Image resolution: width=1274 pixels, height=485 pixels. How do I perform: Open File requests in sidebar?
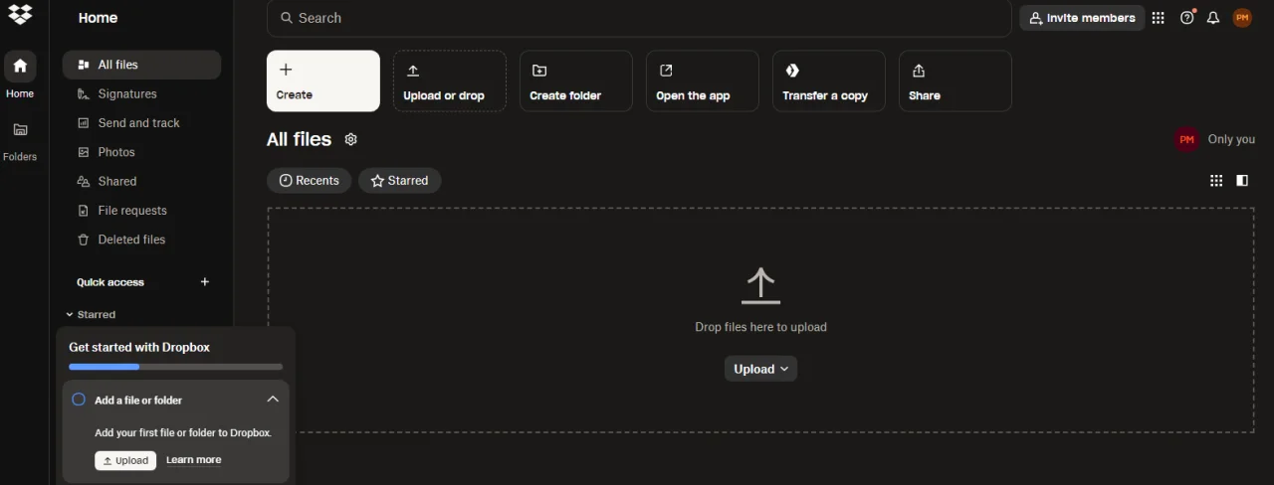141,211
